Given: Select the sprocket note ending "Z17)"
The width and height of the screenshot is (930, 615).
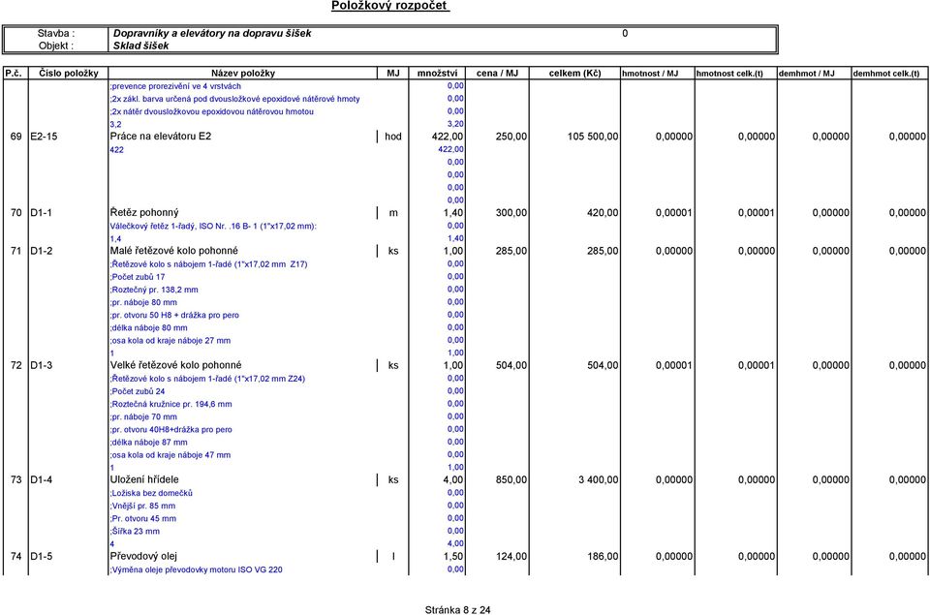Looking at the screenshot, I should [209, 264].
